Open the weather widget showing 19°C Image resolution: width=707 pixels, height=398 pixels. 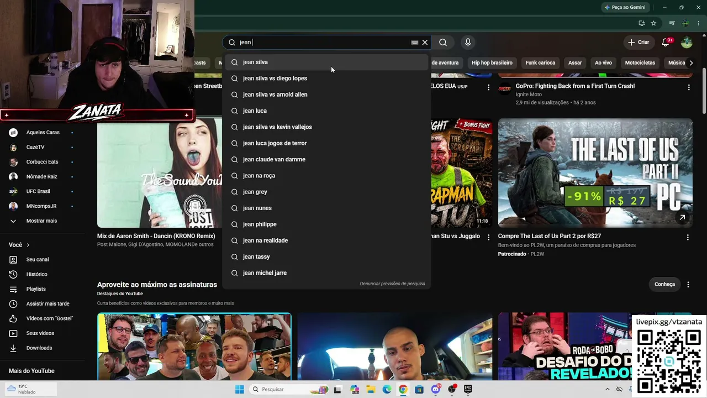30,389
